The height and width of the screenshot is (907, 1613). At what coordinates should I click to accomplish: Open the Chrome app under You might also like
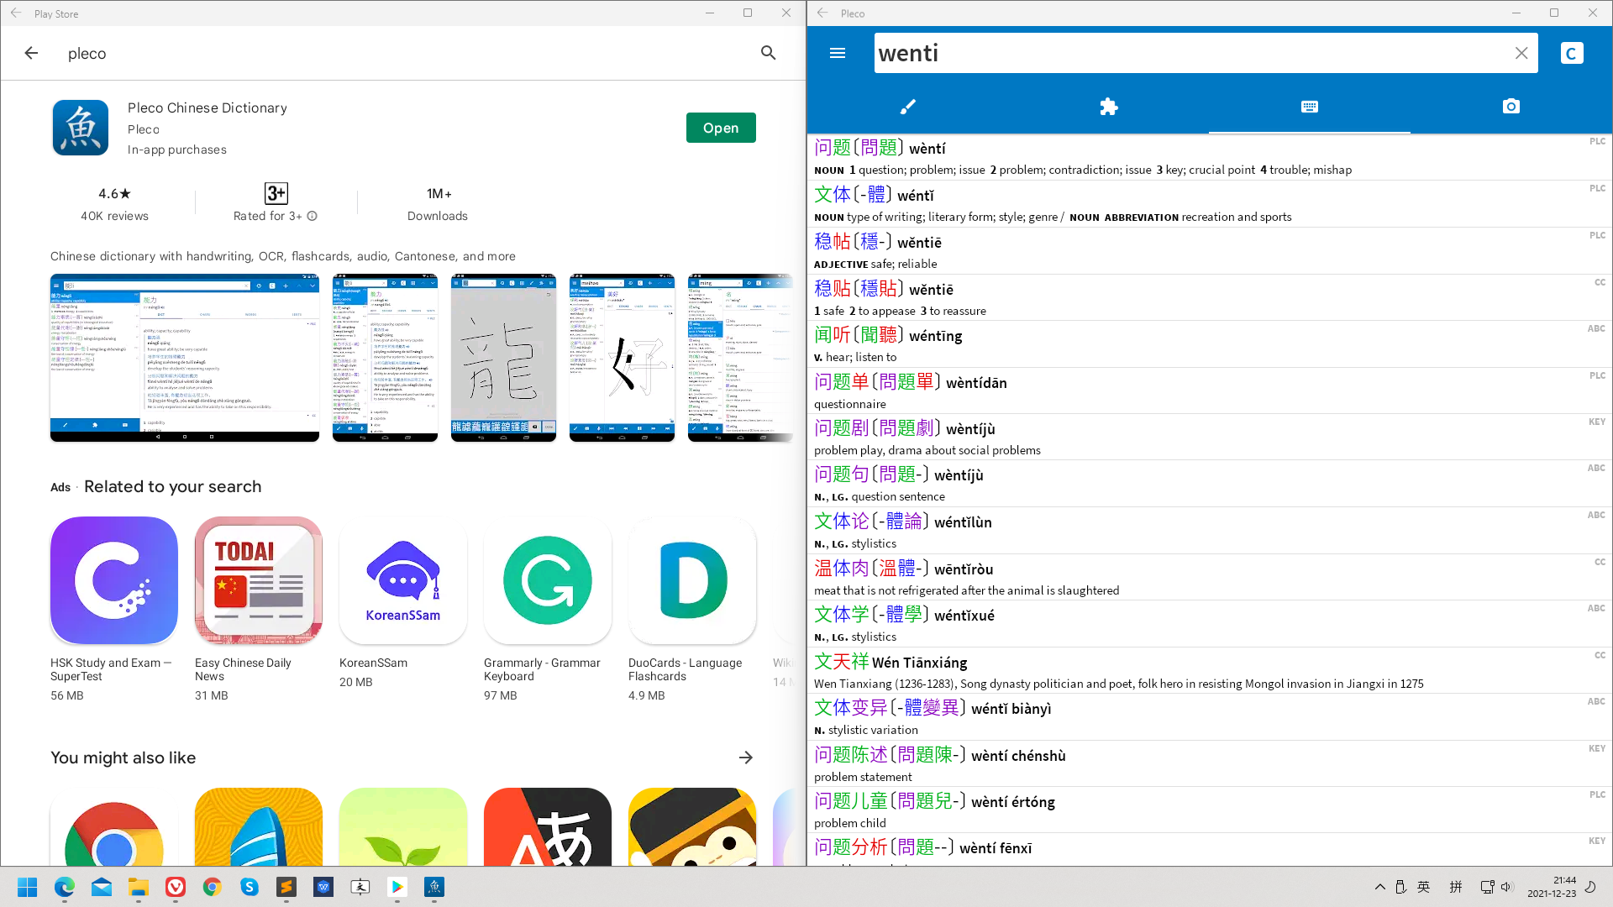pyautogui.click(x=114, y=827)
